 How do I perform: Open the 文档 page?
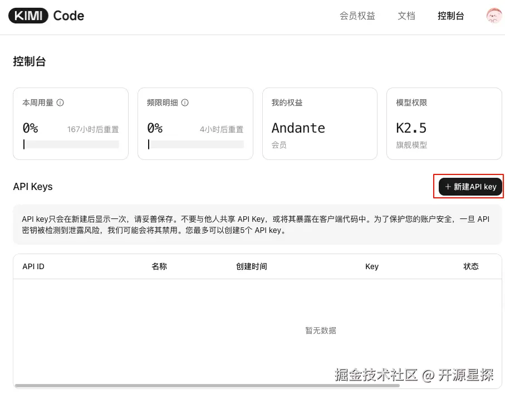pos(406,16)
